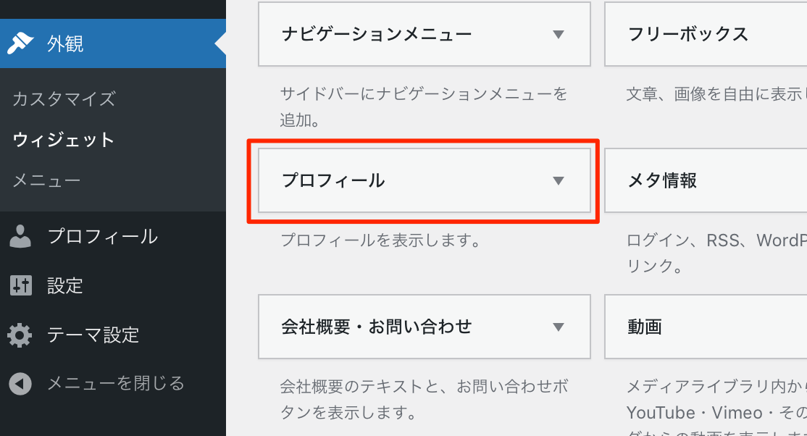Go to プロフィール in the sidebar menu
The image size is (807, 436).
coord(102,237)
